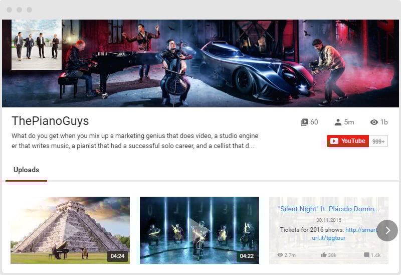
Task: Advance carousel with the right chevron arrow
Action: click(x=387, y=230)
